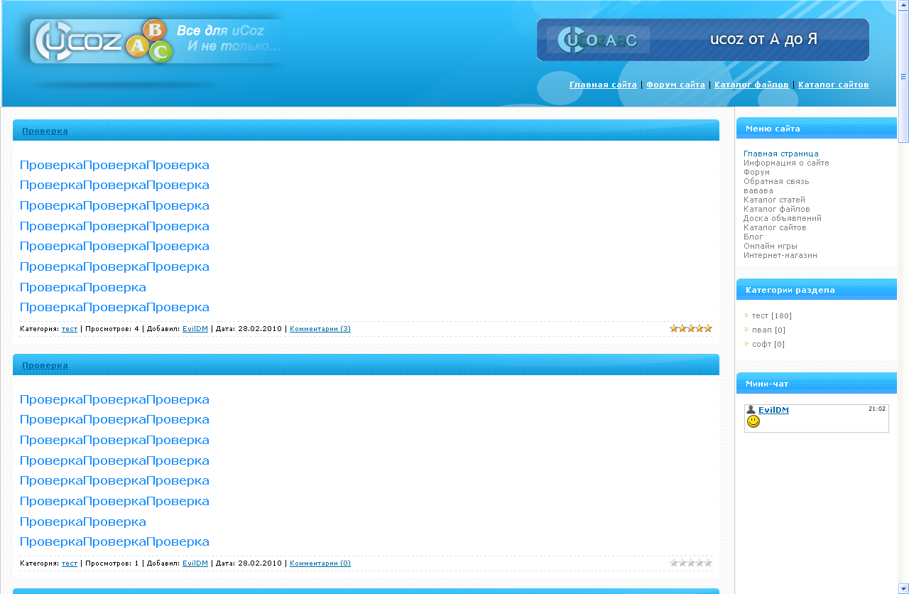Select the bullet icon beside category пвап [0]
The image size is (909, 594).
click(746, 330)
